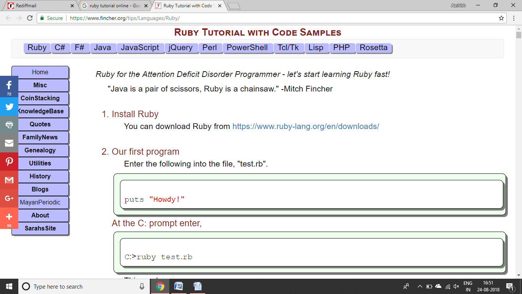Reload the page with refresh icon
This screenshot has height=294, width=522.
30,18
